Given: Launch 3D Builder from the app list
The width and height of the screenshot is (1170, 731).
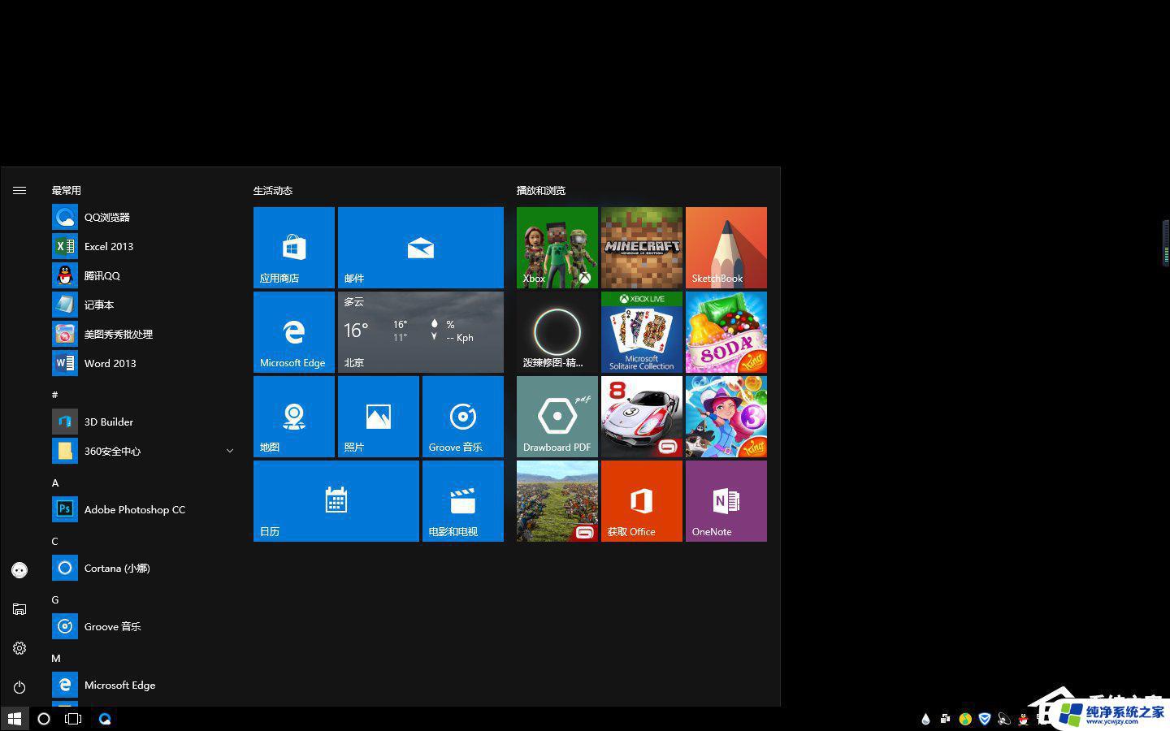Looking at the screenshot, I should 143,422.
